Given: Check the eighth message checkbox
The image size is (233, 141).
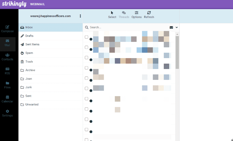Looking at the screenshot, I should tap(86, 109).
